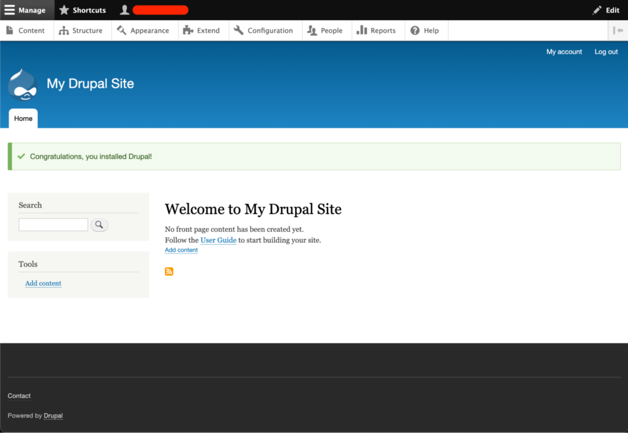Toggle toolbar orientation arrow icon
The width and height of the screenshot is (628, 433).
618,31
